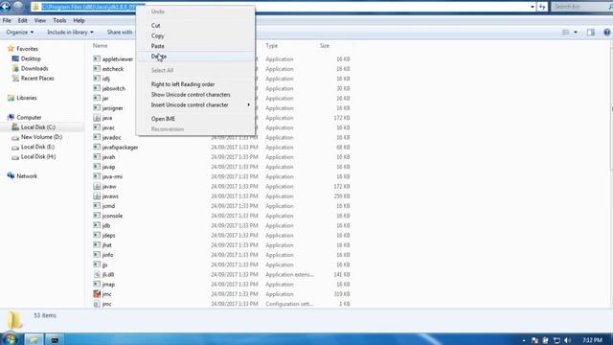613x345 pixels.
Task: Select Local Disk (C:) drive
Action: coord(38,127)
